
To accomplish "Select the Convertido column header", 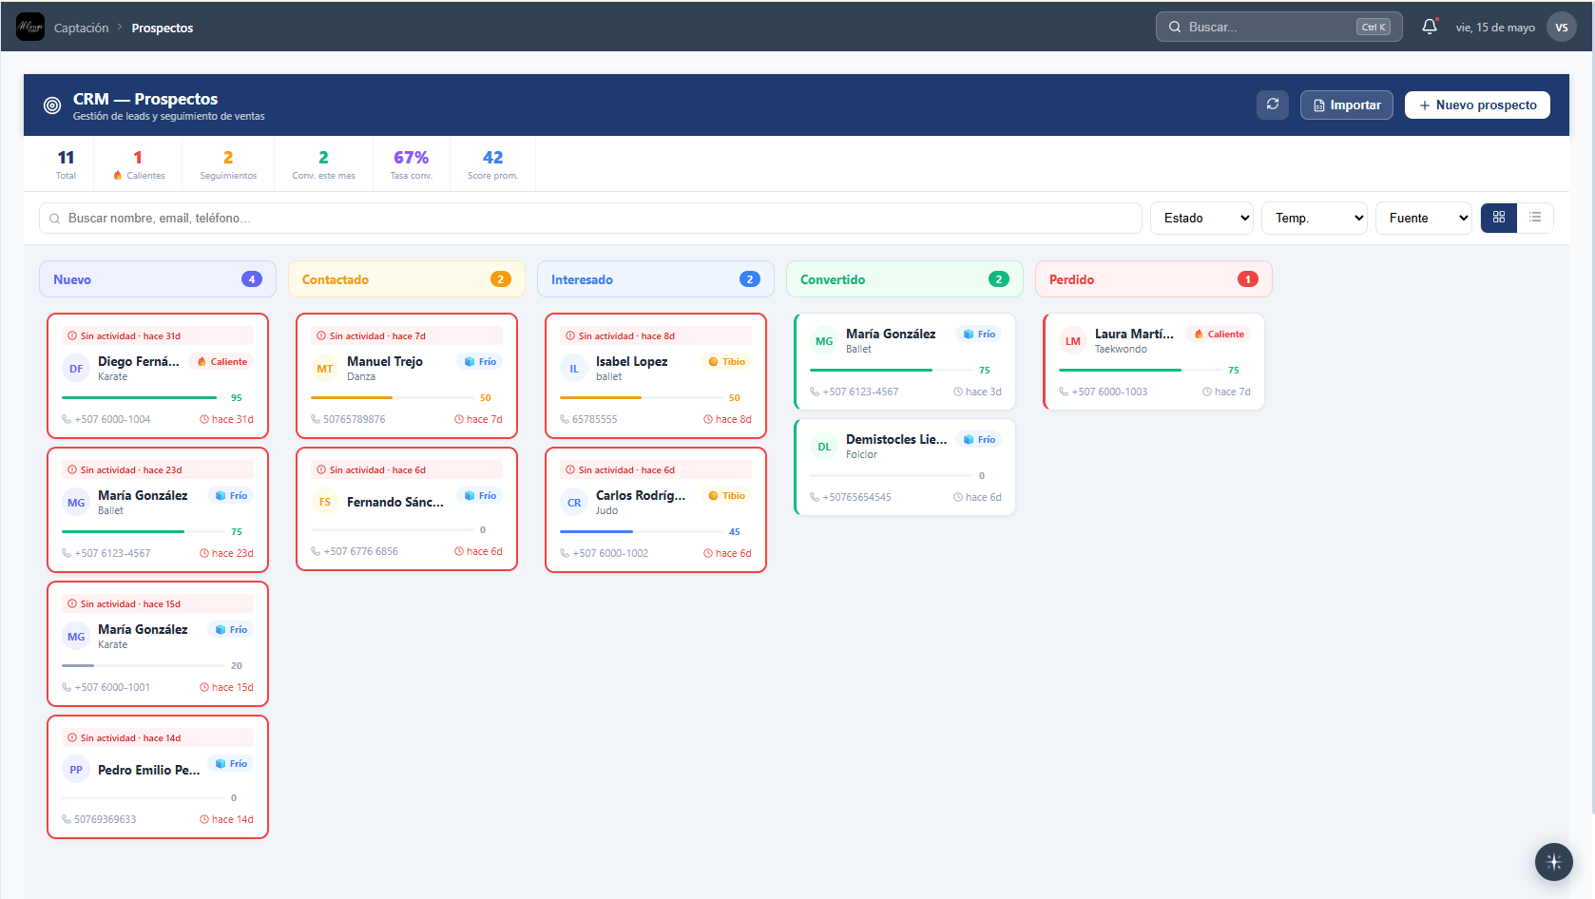I will click(905, 279).
